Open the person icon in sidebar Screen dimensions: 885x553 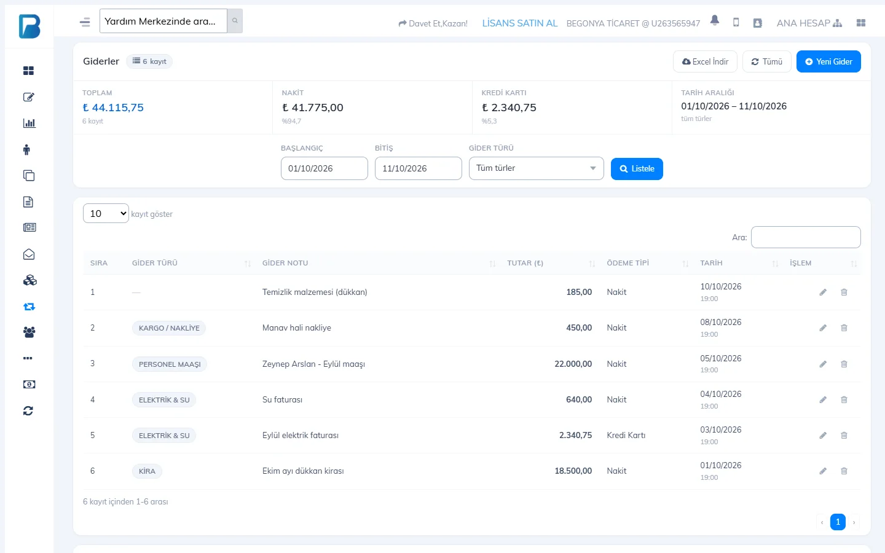click(26, 149)
